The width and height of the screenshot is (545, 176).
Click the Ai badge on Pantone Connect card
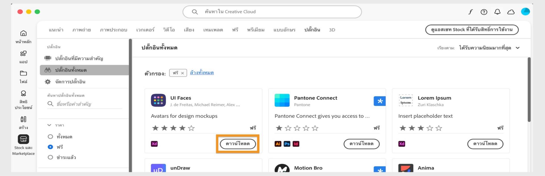click(278, 144)
